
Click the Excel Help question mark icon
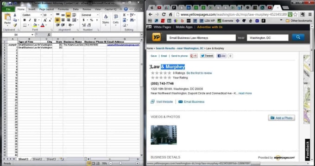coord(126,9)
